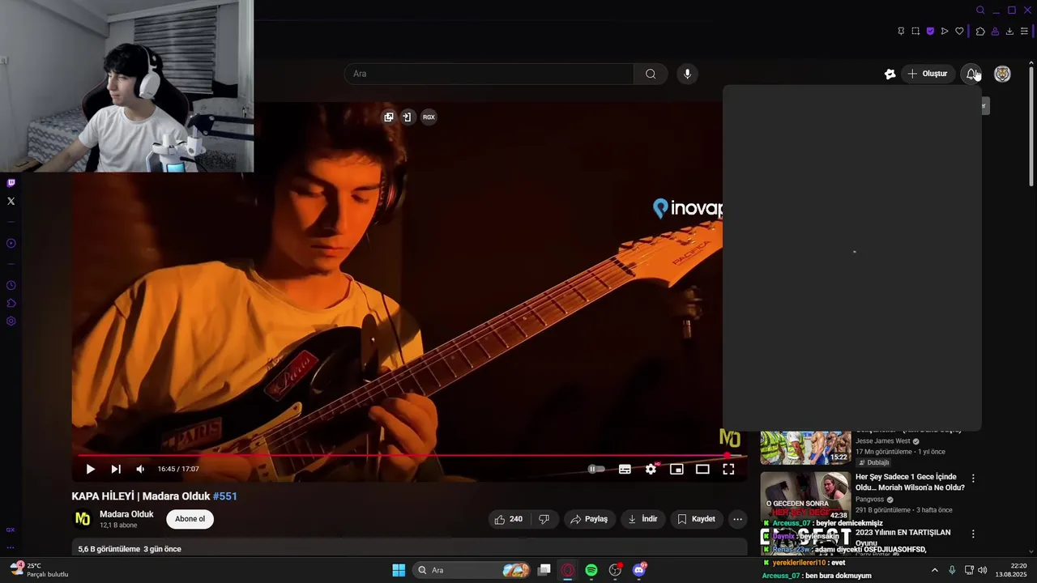This screenshot has height=583, width=1037.
Task: Click video pop-out overlay icon
Action: (x=389, y=117)
